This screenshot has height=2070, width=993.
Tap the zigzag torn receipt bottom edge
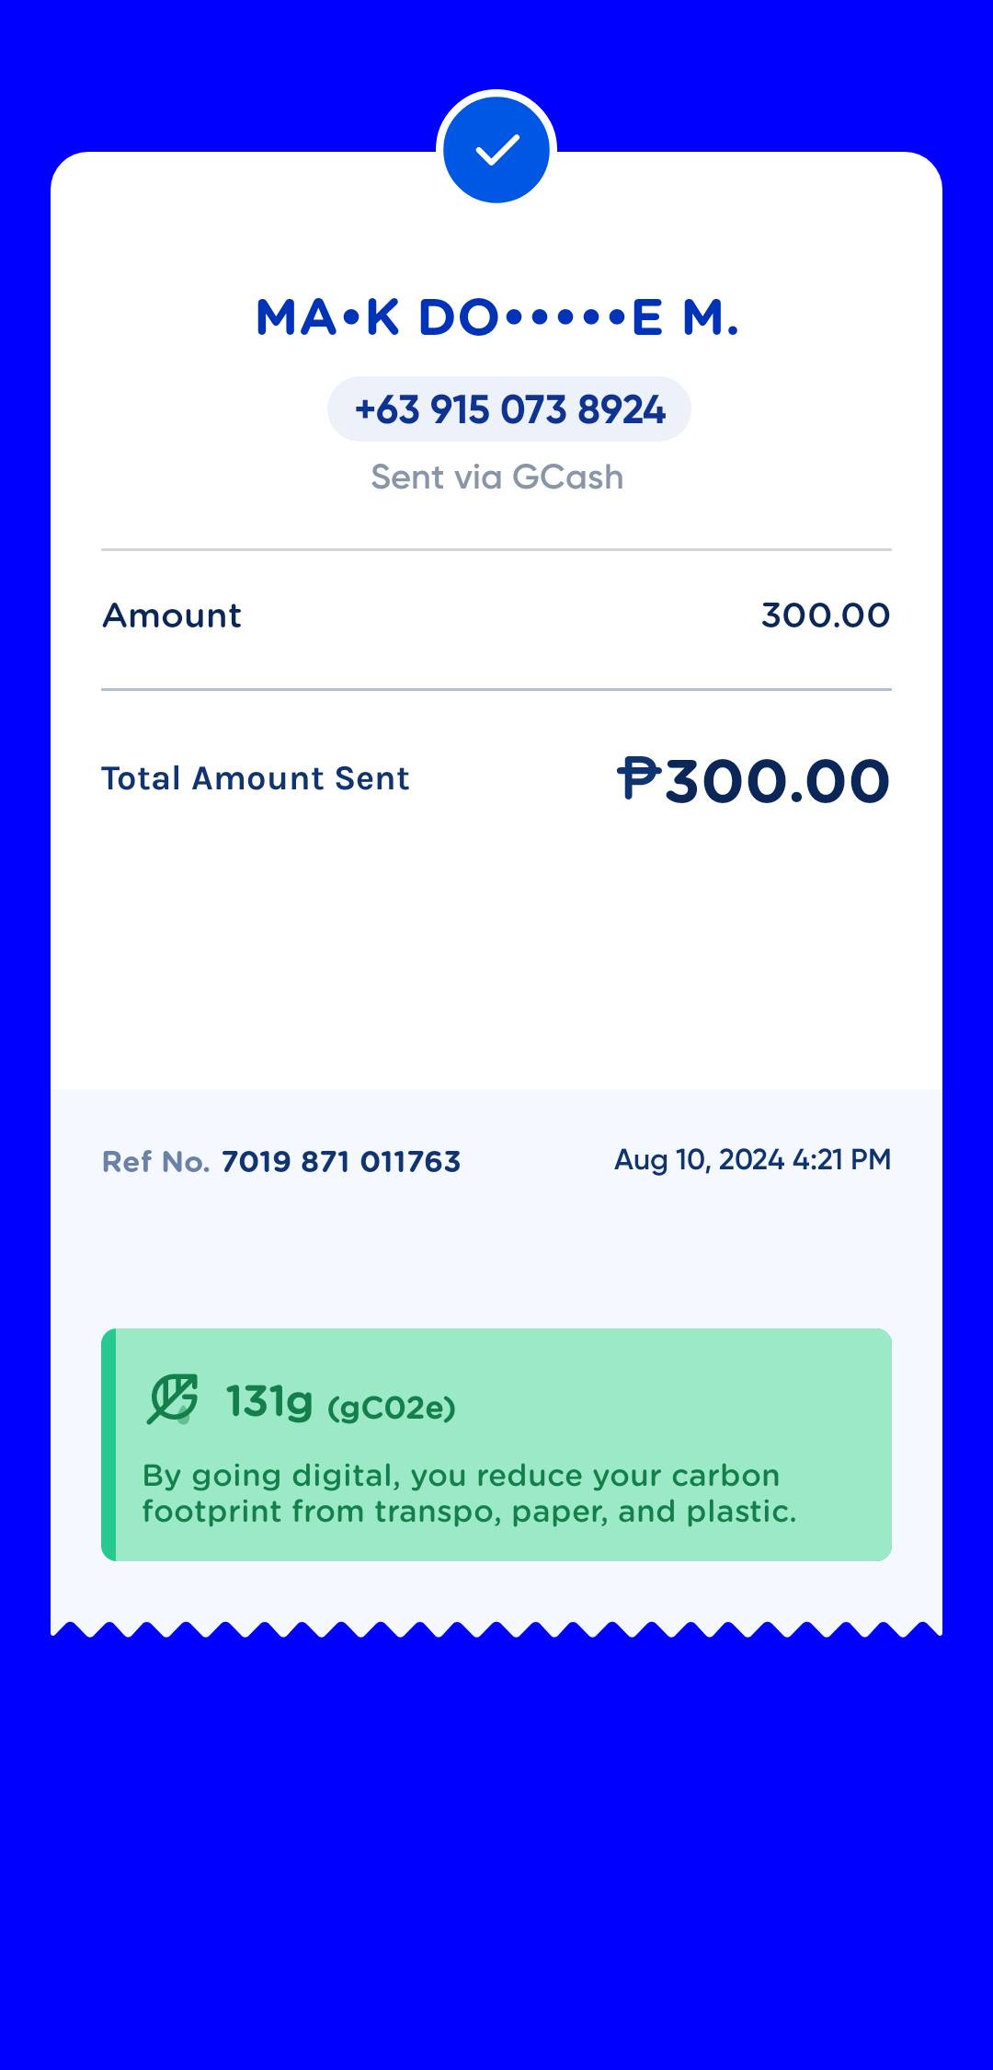point(496,1628)
